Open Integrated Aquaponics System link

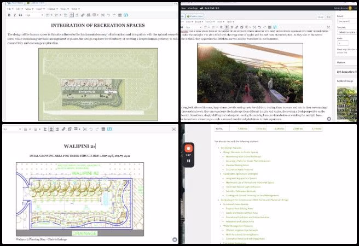241,178
